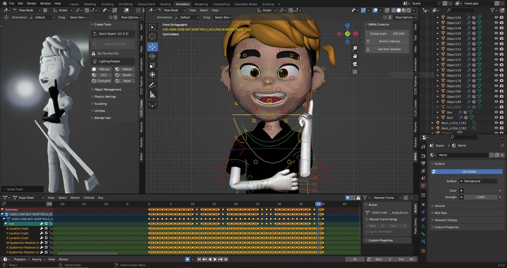The image size is (507, 268).
Task: Open the Pose Mode dropdown in center viewport
Action: pyautogui.click(x=171, y=11)
